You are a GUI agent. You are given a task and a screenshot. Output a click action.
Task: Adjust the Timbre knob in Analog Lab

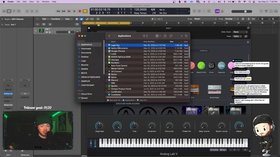click(x=117, y=126)
